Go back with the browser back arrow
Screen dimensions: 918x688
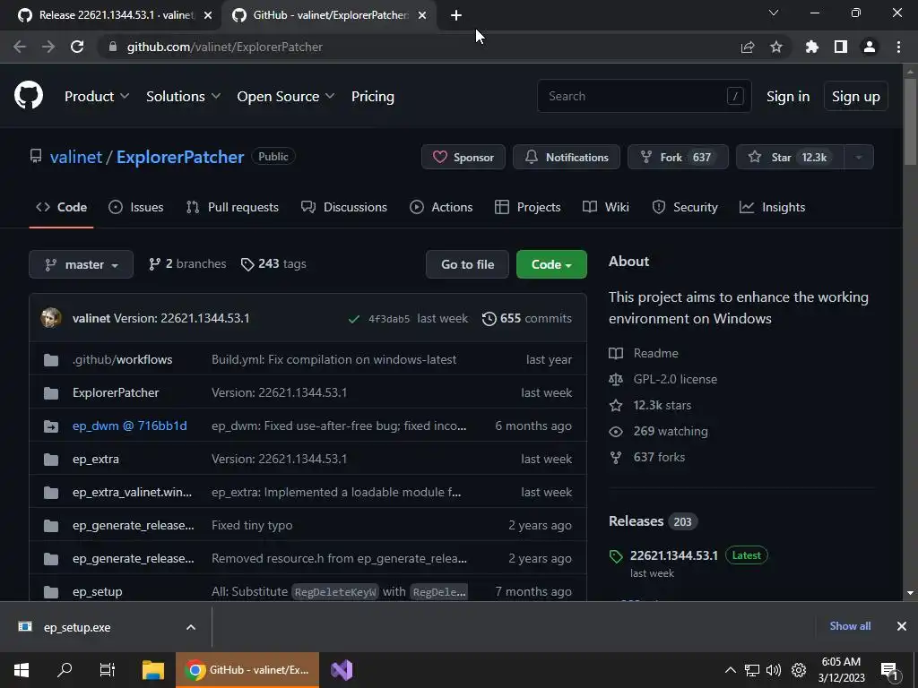(20, 47)
